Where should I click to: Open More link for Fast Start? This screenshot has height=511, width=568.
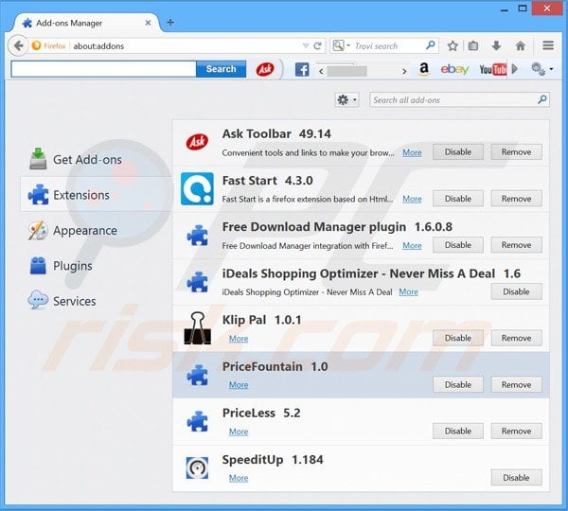coord(412,199)
